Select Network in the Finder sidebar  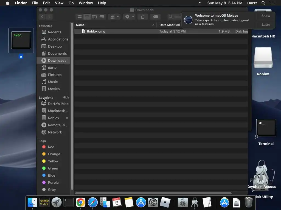tap(53, 132)
